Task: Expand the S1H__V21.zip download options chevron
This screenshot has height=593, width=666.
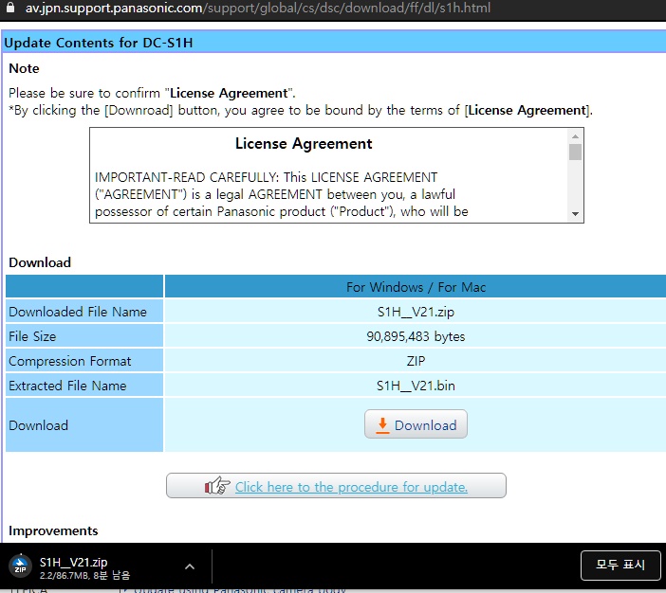Action: (x=190, y=566)
